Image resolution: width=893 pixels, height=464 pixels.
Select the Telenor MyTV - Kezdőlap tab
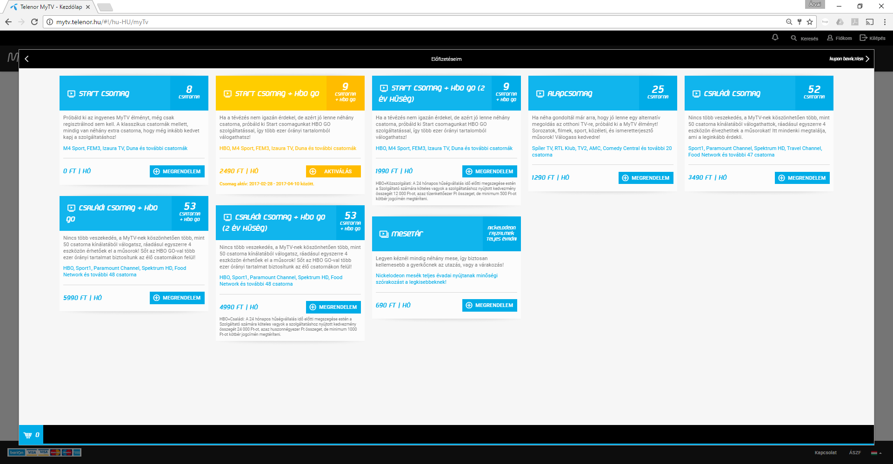tap(50, 7)
